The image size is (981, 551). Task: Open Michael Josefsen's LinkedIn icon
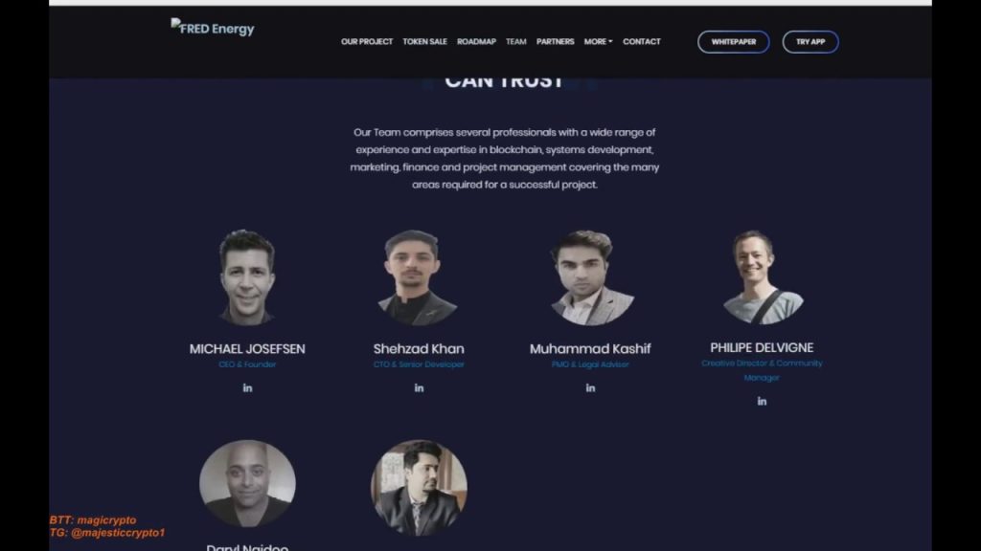pos(248,388)
